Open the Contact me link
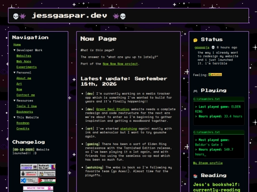Image resolution: width=257 pixels, height=192 pixels. [x=26, y=95]
